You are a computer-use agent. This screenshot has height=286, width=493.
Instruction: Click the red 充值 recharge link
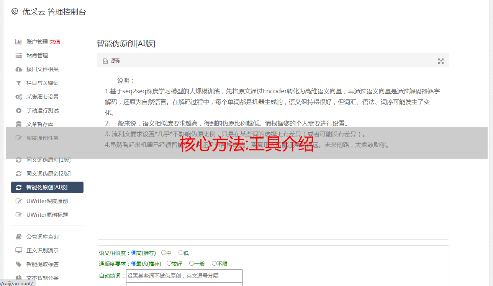(x=55, y=42)
